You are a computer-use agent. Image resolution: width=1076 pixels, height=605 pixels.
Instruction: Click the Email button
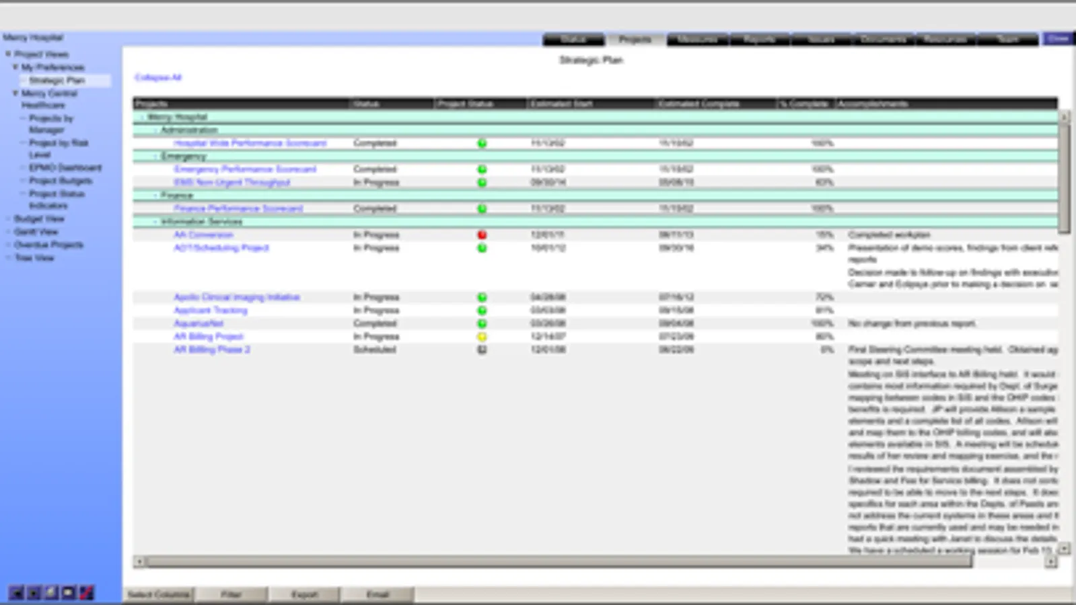click(x=378, y=594)
